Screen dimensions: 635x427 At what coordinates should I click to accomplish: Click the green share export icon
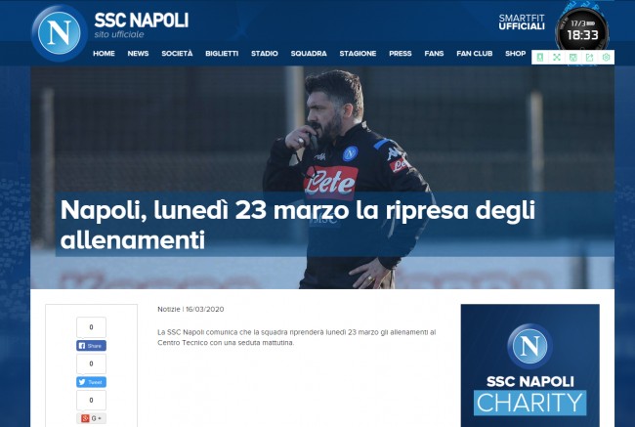[x=590, y=57]
